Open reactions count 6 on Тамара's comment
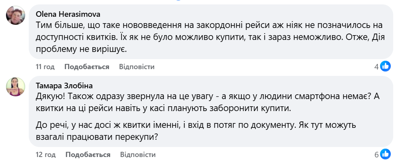418x163 pixels. click(x=376, y=155)
